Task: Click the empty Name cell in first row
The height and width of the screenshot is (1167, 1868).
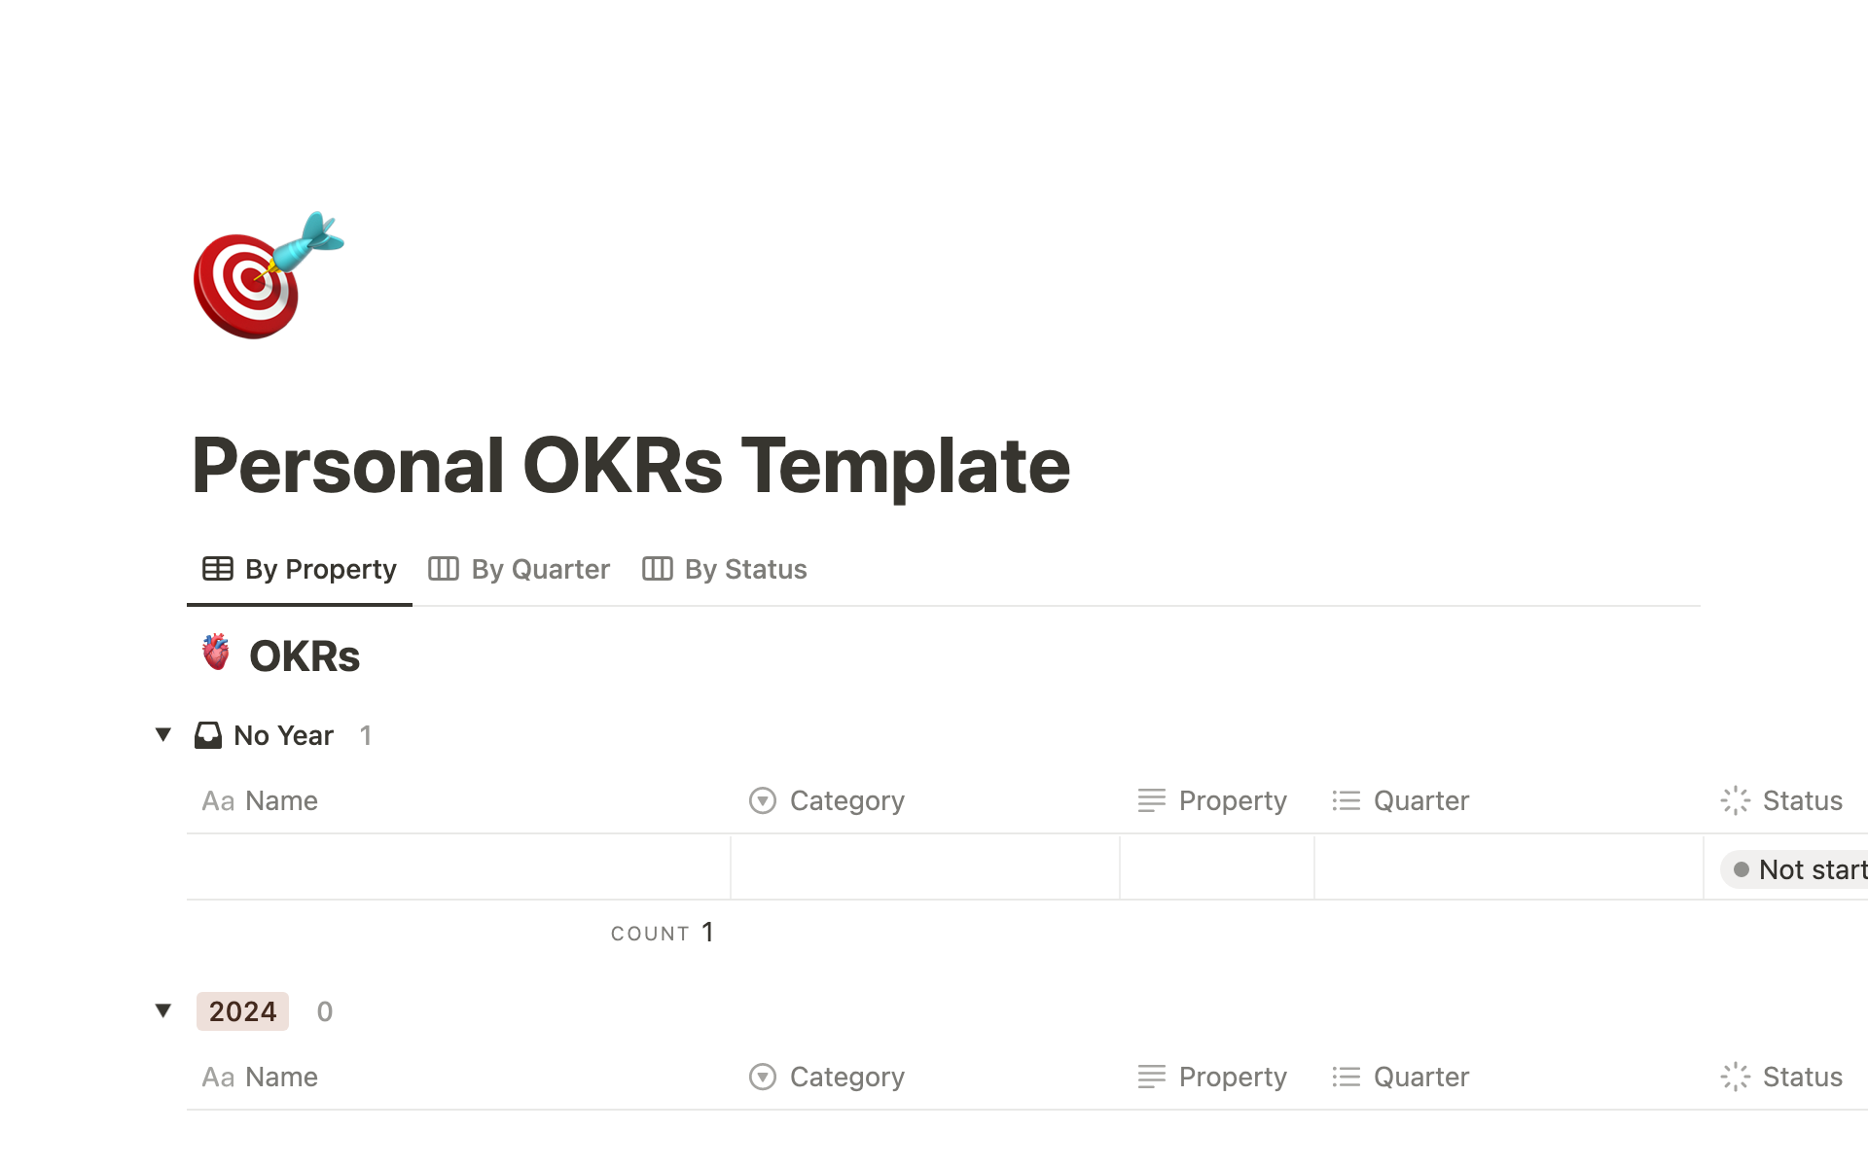Action: coord(458,866)
